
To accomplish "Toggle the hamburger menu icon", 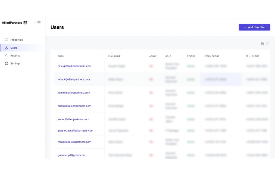I will click(39, 23).
